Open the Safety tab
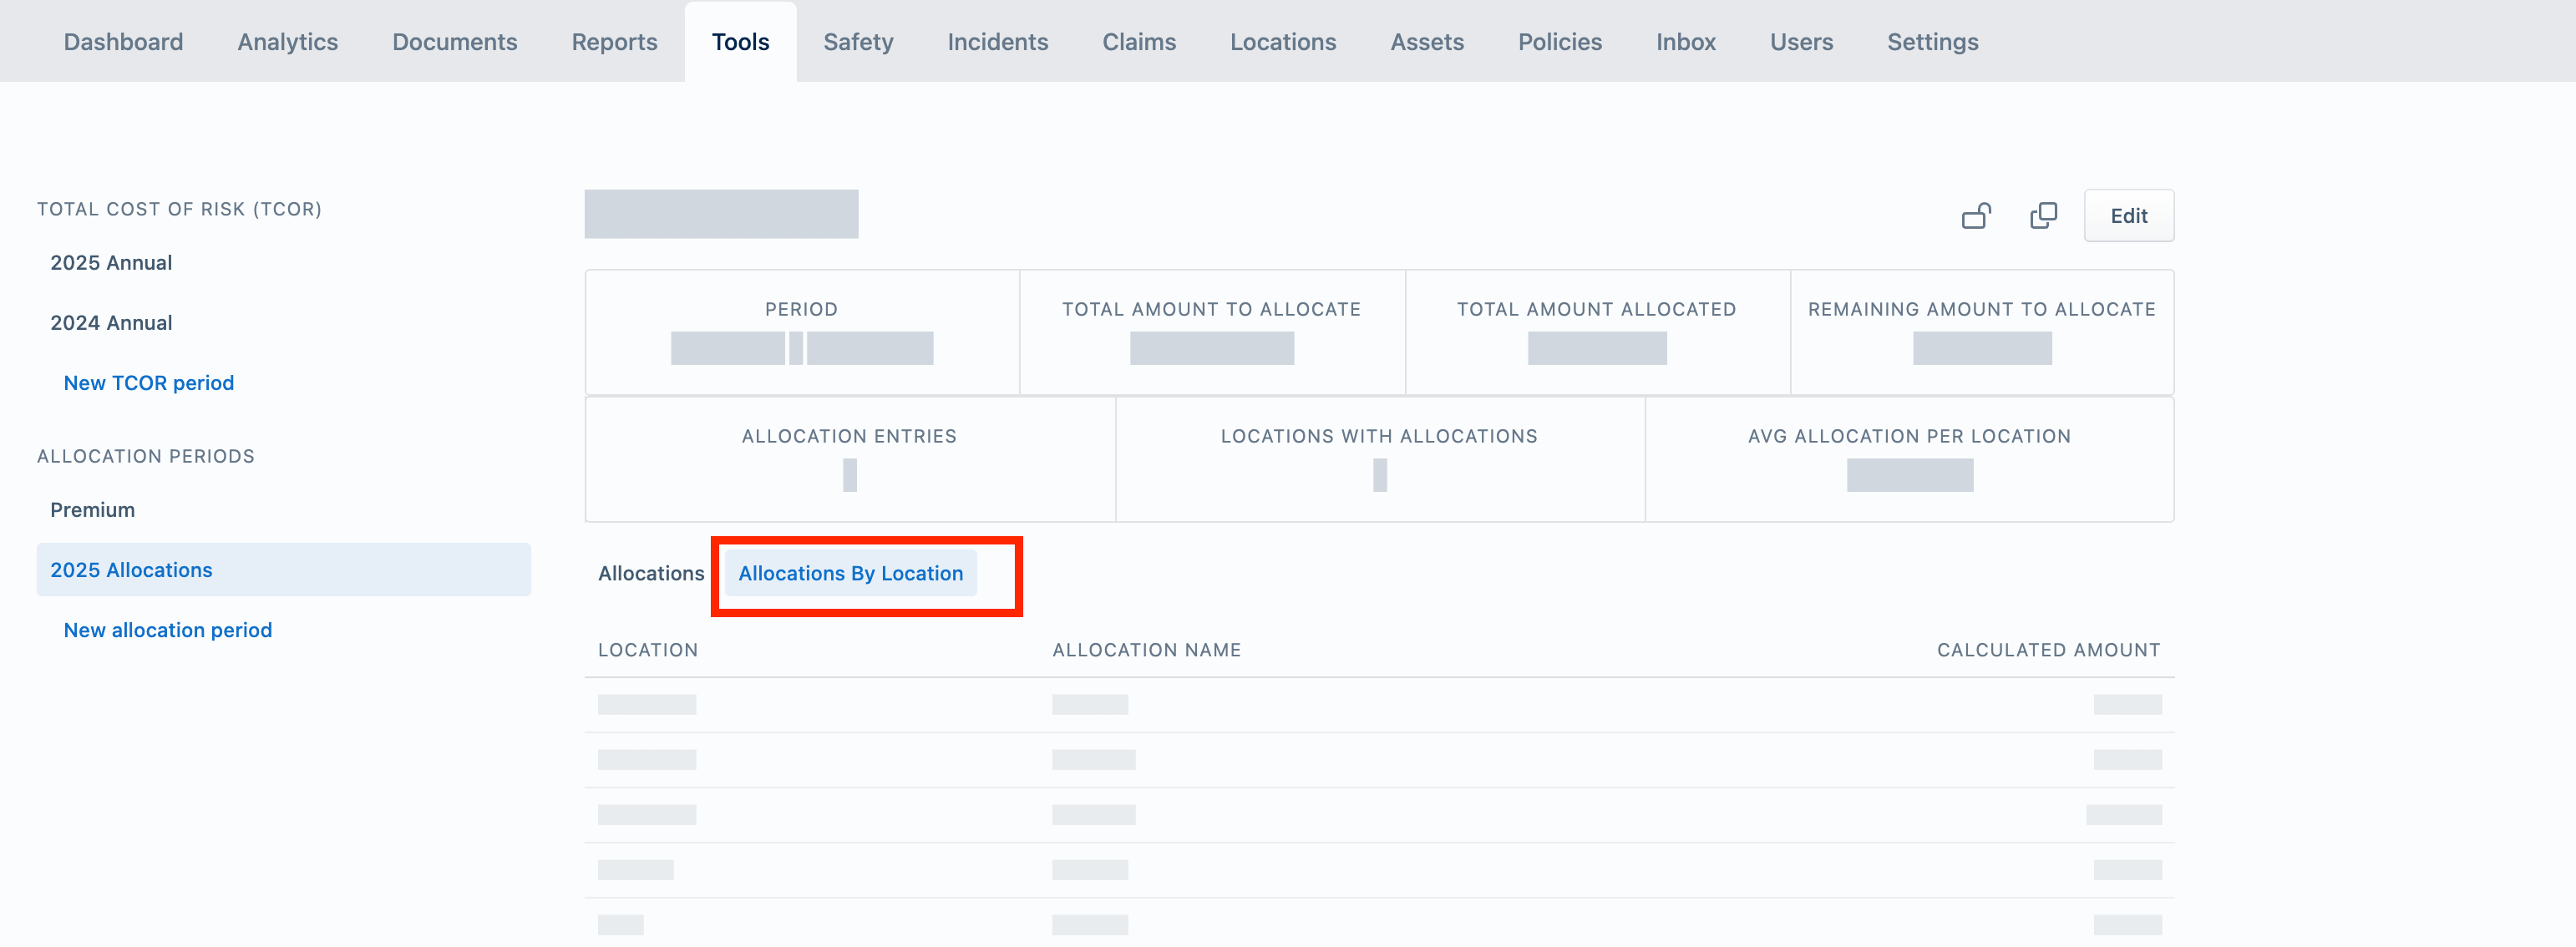 coord(858,42)
